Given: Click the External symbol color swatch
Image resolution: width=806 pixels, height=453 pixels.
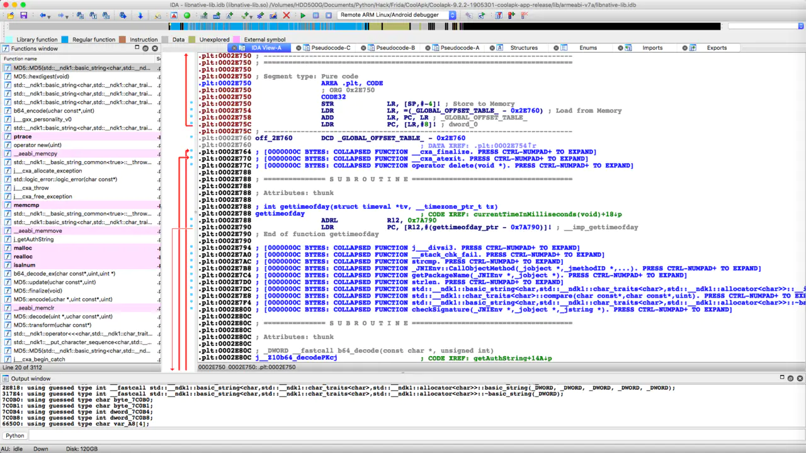Looking at the screenshot, I should point(237,40).
